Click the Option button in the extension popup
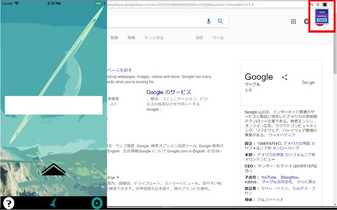The width and height of the screenshot is (337, 210). 322,20
